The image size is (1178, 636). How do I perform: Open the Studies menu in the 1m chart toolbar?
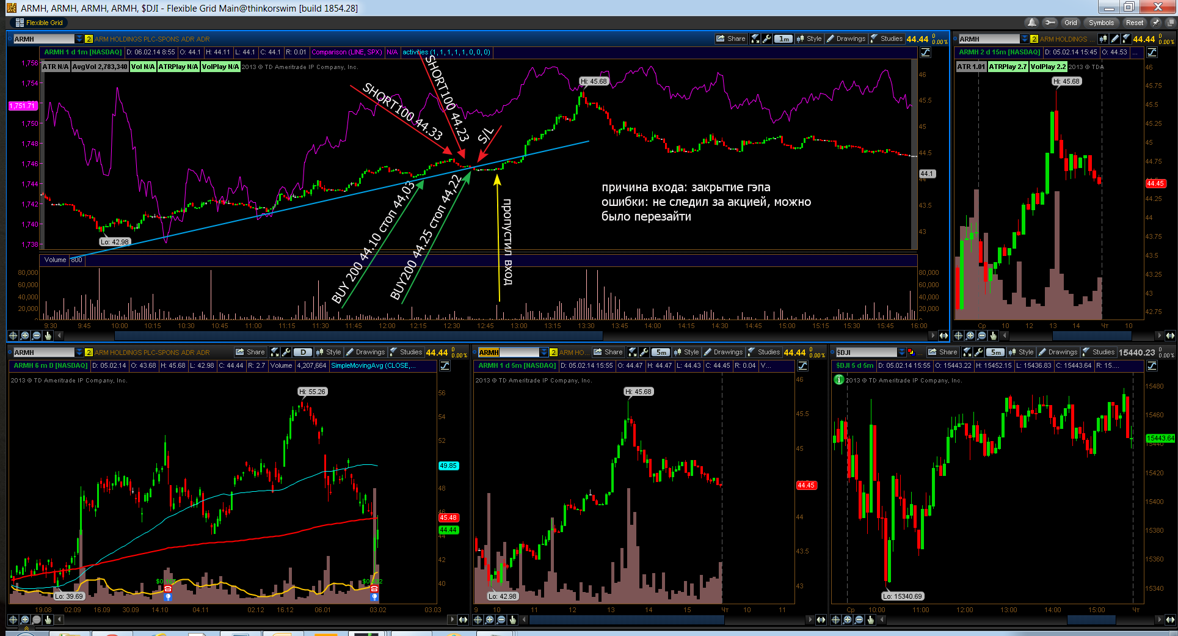click(887, 38)
